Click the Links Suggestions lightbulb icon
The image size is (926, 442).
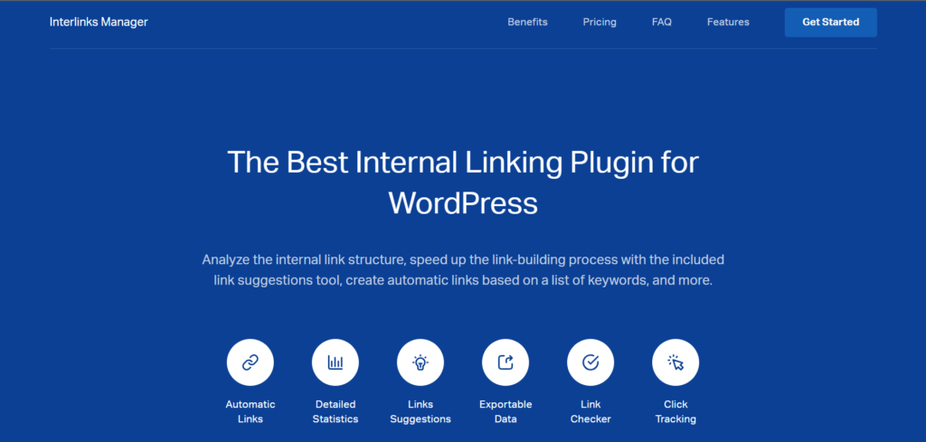(420, 362)
